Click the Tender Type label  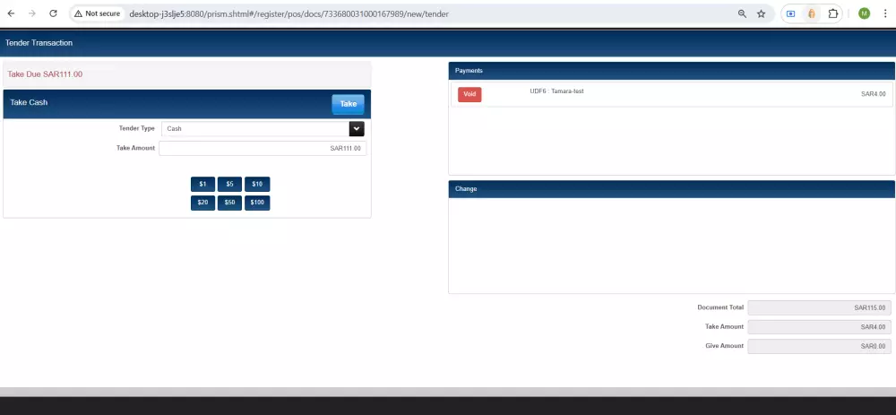136,128
